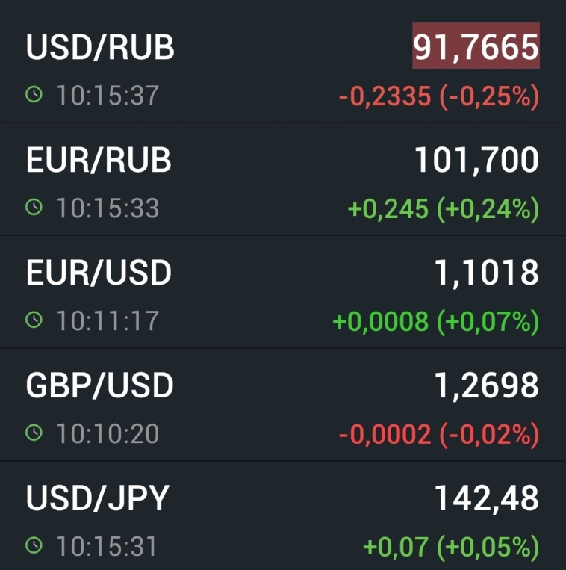
Task: Click the red -0,0002 (-0,02%) change
Action: [x=438, y=435]
